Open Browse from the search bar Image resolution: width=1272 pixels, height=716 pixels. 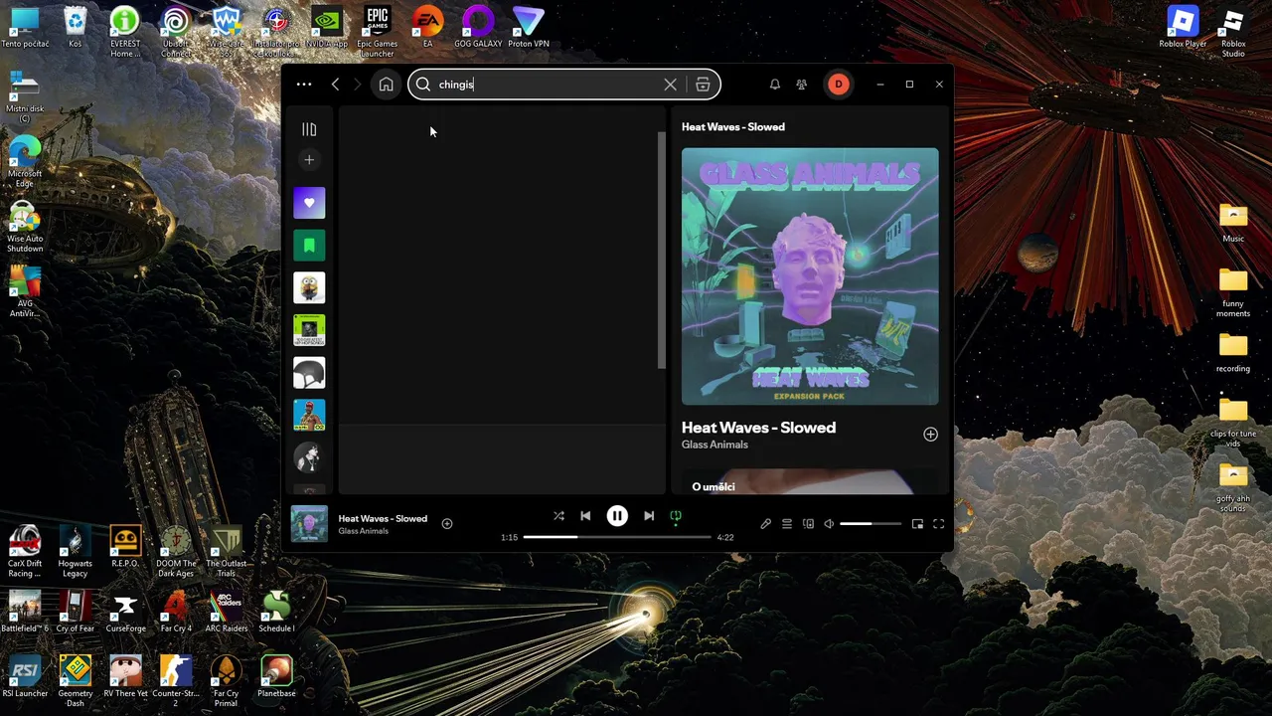tap(703, 85)
